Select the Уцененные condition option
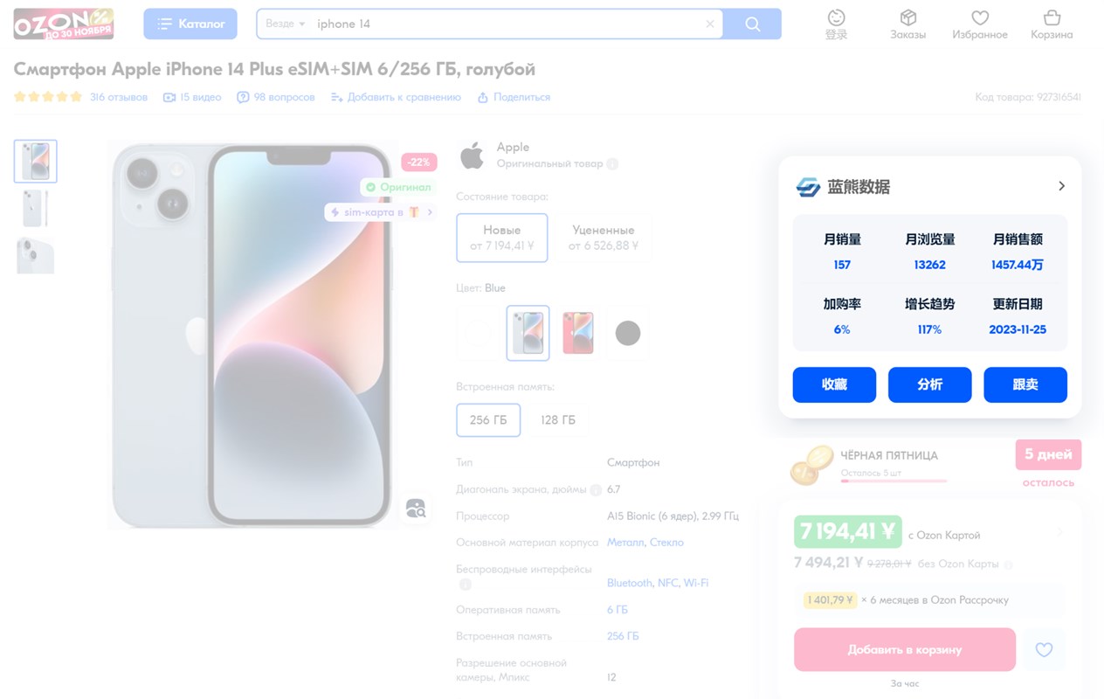The height and width of the screenshot is (699, 1118). 604,238
